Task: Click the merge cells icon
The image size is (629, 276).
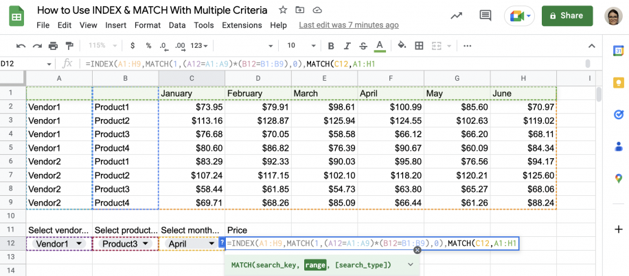Action: (436, 46)
